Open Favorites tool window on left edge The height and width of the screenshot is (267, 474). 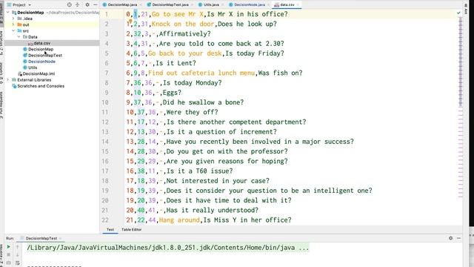1,254
